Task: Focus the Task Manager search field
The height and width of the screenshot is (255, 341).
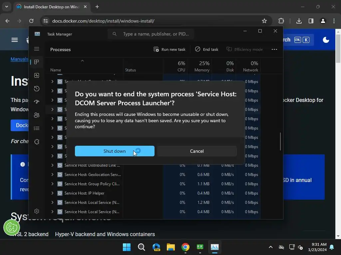Action: (151, 34)
